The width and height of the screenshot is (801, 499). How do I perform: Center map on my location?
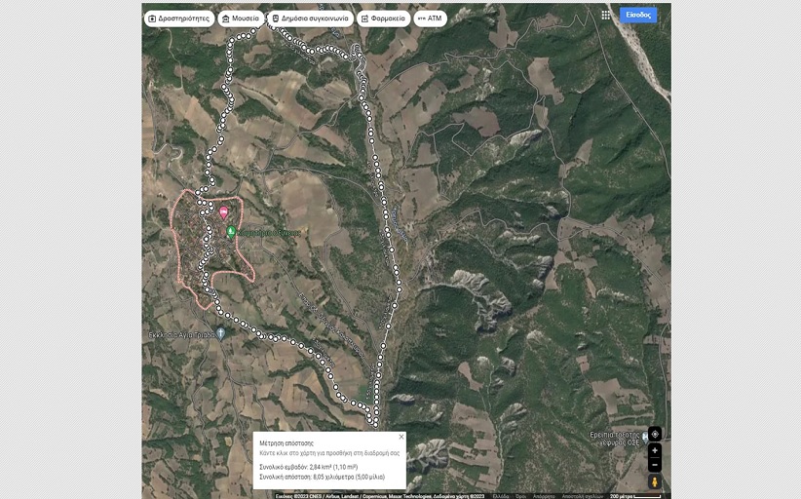tap(655, 434)
